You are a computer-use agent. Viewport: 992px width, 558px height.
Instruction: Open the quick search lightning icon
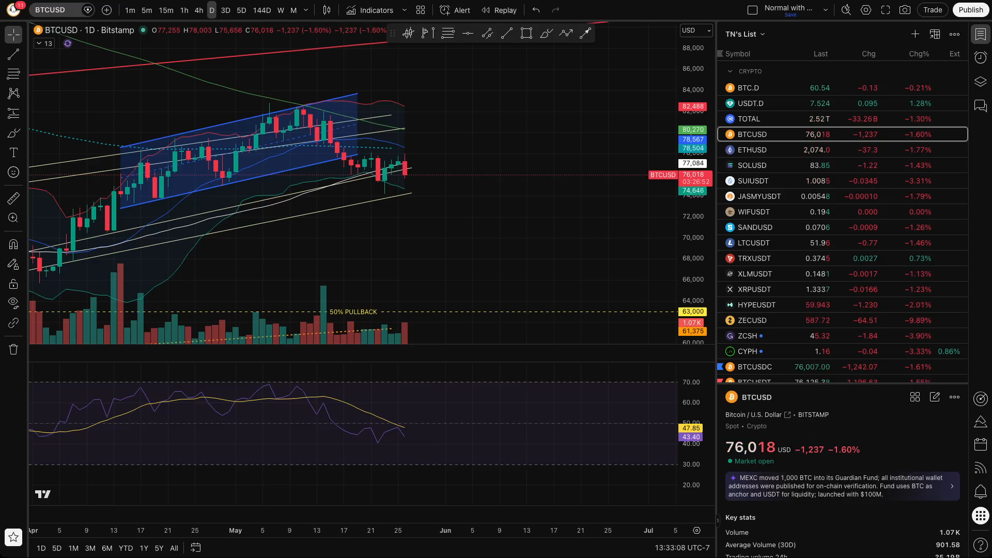[846, 10]
